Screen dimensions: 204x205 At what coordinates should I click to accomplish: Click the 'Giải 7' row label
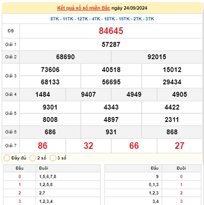11,146
